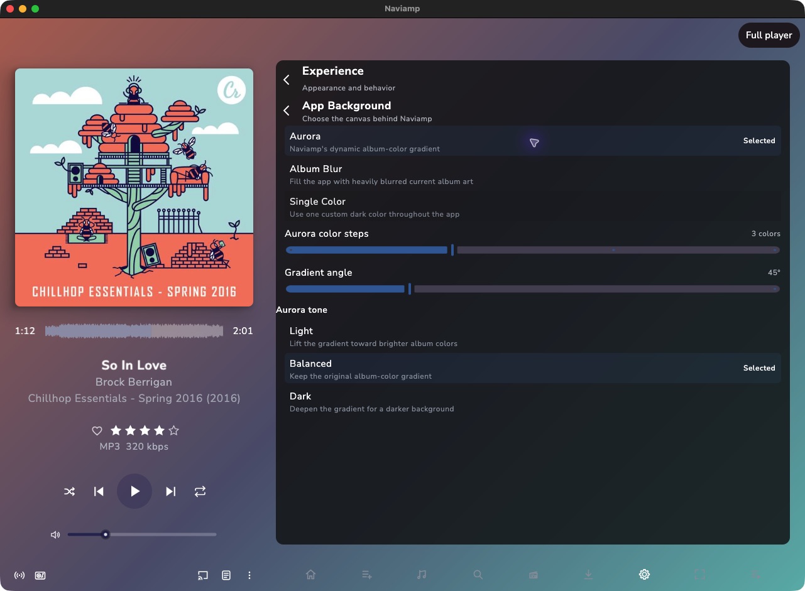The image size is (805, 591).
Task: Rate the track three stars
Action: [x=145, y=430]
